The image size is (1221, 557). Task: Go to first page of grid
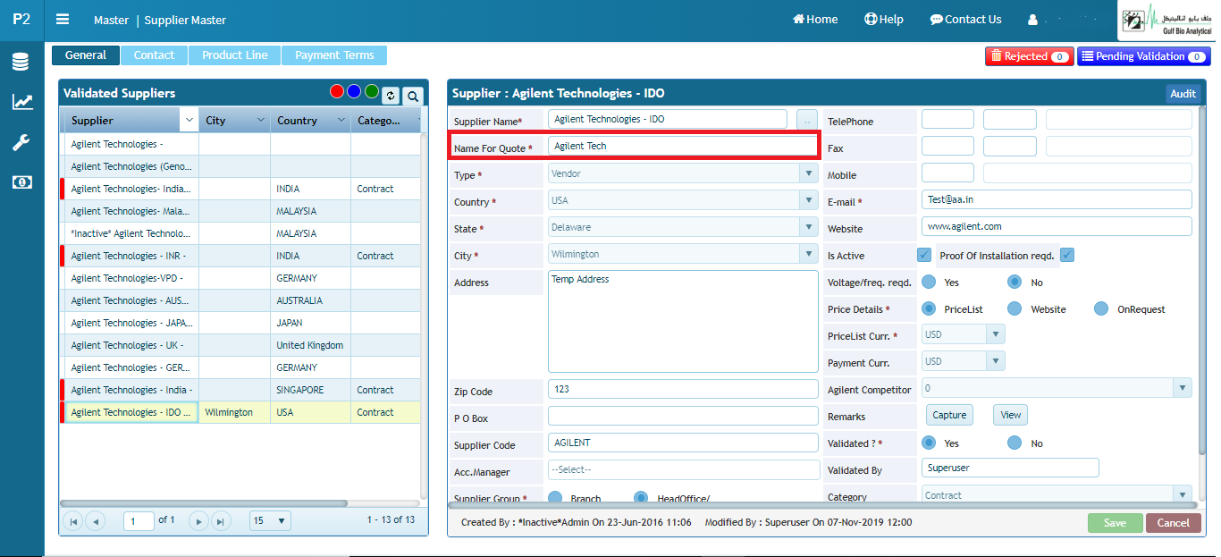point(73,520)
